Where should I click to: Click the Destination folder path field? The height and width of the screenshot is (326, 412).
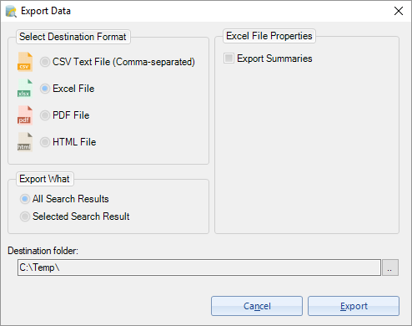click(199, 267)
